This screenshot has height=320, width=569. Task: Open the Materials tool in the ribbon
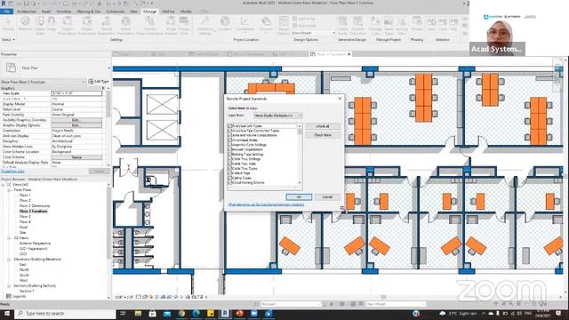pyautogui.click(x=25, y=24)
